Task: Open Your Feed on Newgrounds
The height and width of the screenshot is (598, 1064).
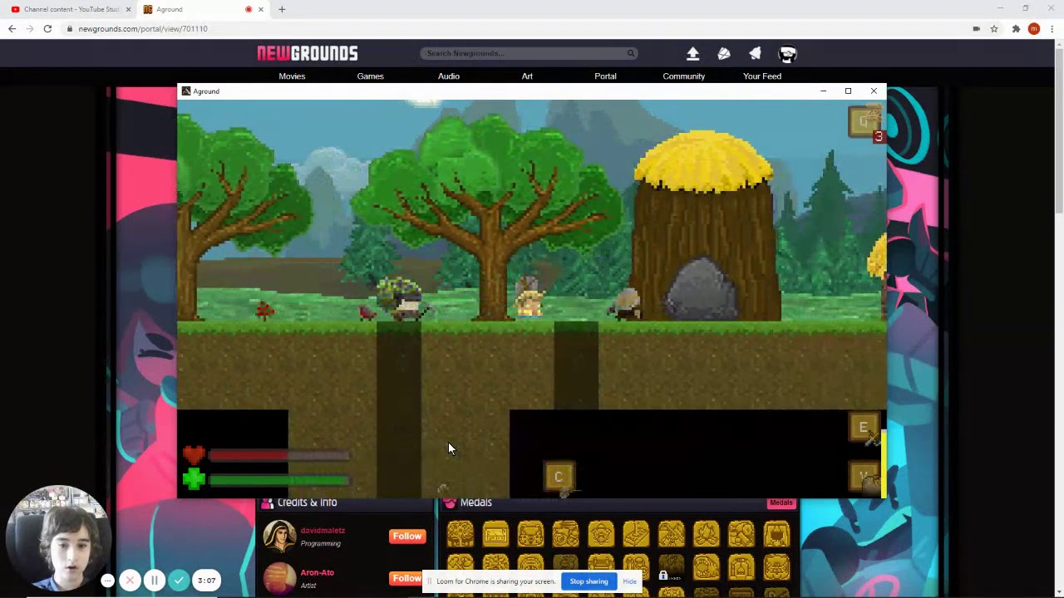Action: click(x=762, y=76)
